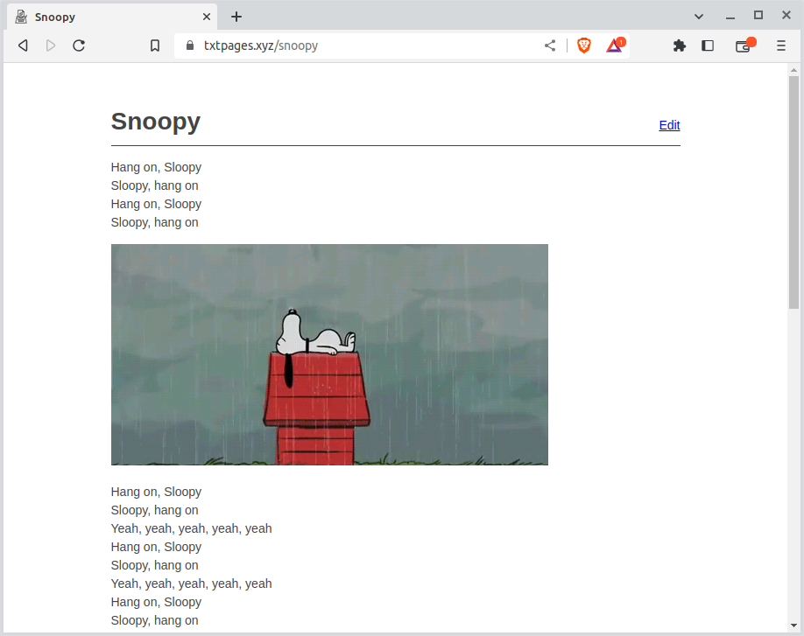Open the Extensions puzzle icon
Screen dimensions: 804x636
click(x=680, y=45)
